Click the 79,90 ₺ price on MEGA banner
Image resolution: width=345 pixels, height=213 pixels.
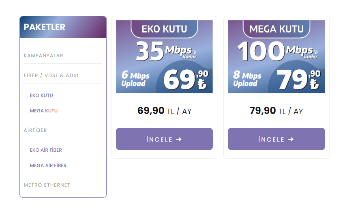(298, 80)
